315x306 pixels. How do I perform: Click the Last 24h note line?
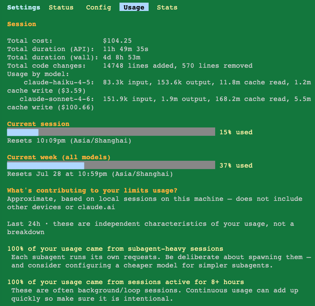[151, 228]
